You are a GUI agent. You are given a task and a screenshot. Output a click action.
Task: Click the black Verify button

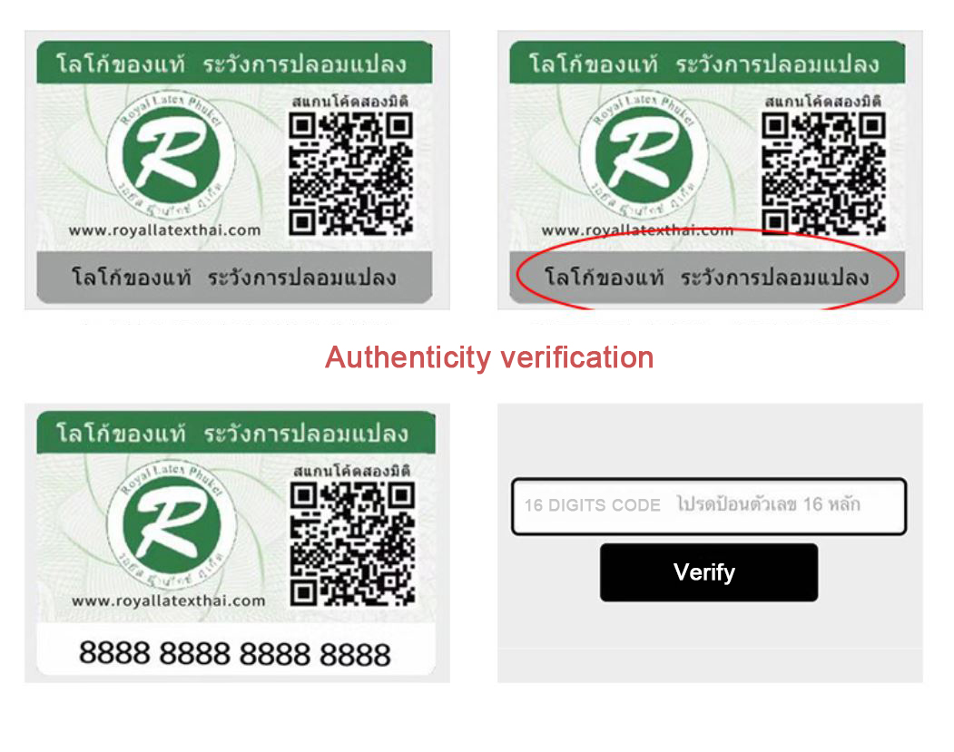click(x=708, y=572)
